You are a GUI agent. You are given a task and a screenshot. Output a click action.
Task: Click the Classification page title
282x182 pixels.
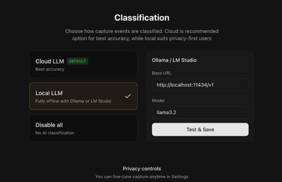pyautogui.click(x=142, y=18)
